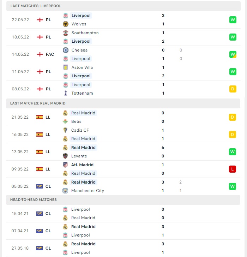Click the Levante club crest icon
This screenshot has height=257, width=247.
[x=65, y=156]
